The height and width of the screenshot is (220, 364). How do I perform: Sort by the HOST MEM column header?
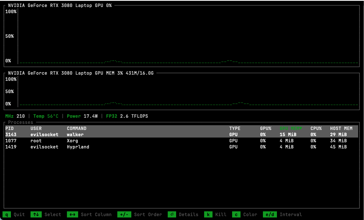click(x=341, y=128)
